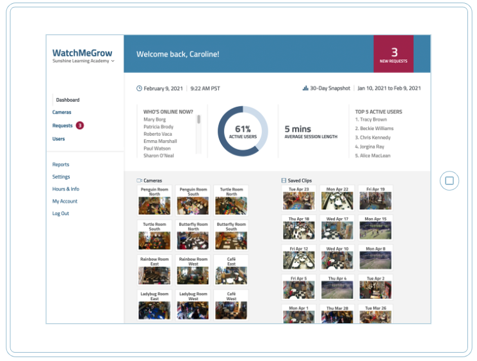Select Roberto Vaca in online list
Image resolution: width=477 pixels, height=361 pixels.
pos(158,134)
